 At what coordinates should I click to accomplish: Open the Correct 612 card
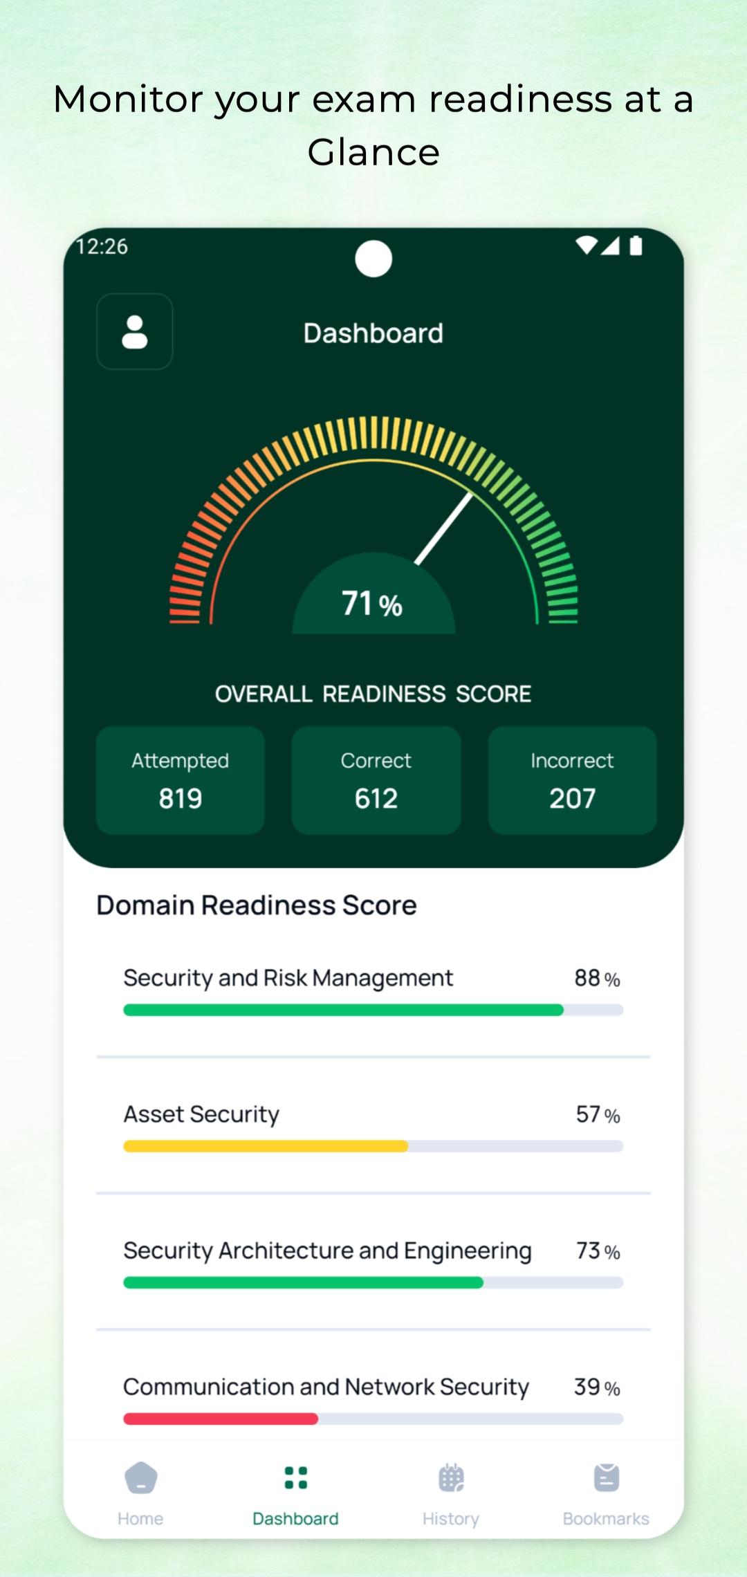pos(376,780)
